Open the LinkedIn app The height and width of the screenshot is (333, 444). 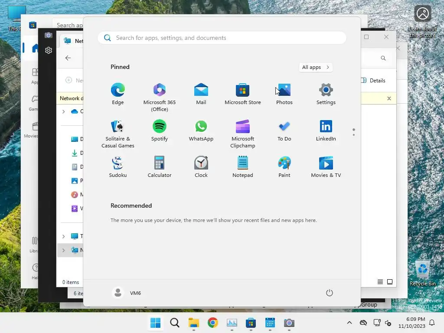pos(326,131)
